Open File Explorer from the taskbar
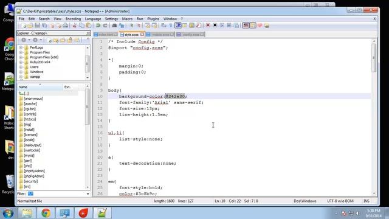 pos(27,213)
